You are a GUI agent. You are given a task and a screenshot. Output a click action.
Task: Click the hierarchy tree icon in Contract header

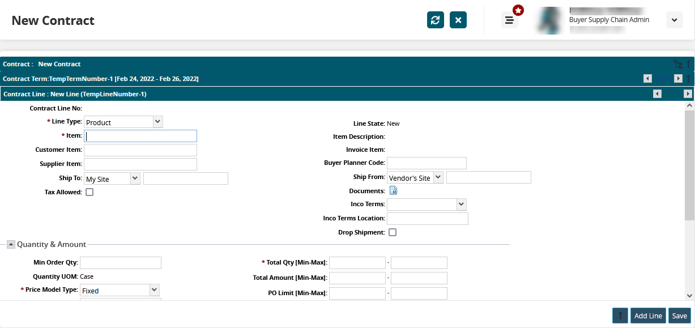click(x=677, y=64)
